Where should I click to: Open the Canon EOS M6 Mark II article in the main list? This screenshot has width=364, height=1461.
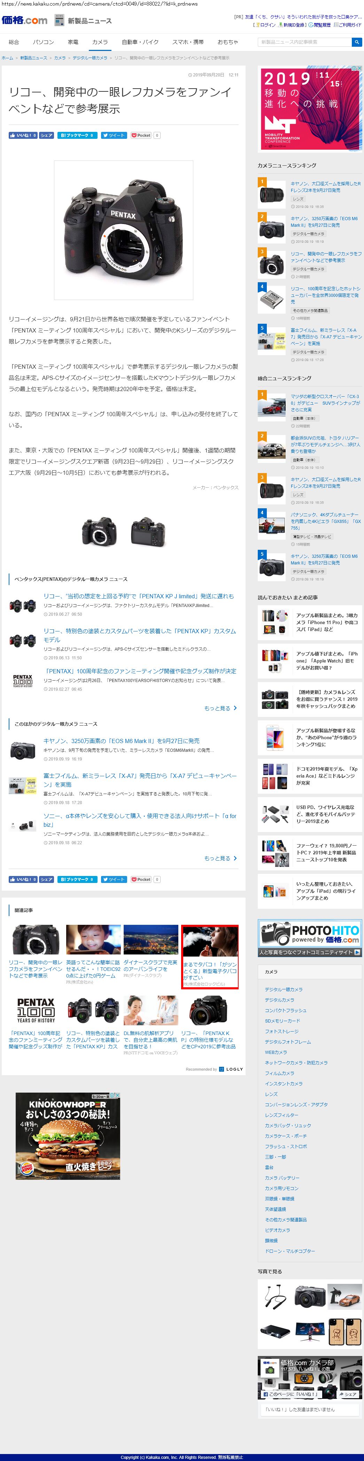click(122, 741)
